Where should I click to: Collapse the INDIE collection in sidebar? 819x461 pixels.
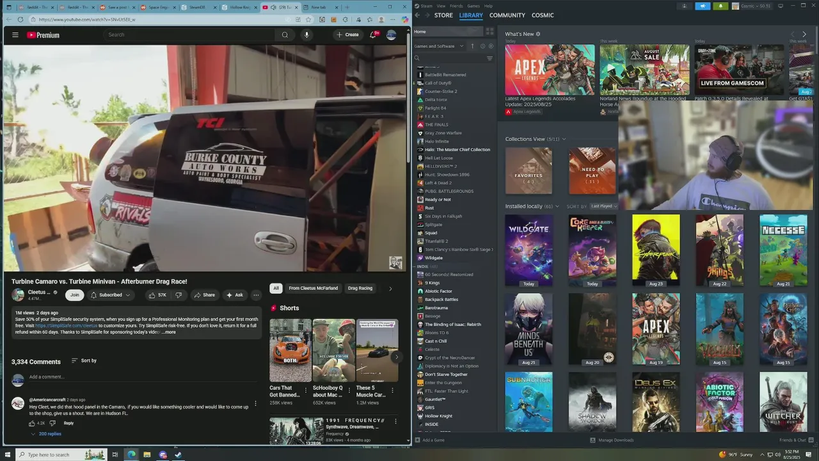(x=426, y=266)
